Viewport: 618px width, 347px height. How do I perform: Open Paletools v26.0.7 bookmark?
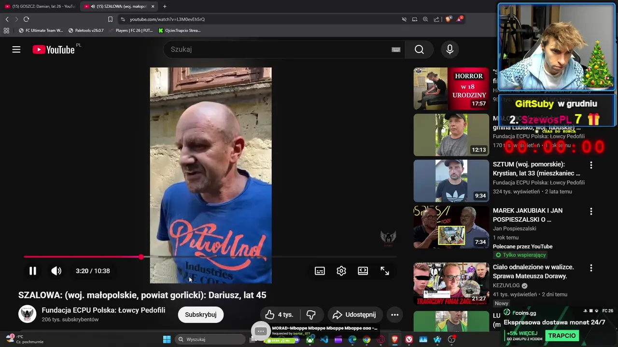click(x=86, y=30)
